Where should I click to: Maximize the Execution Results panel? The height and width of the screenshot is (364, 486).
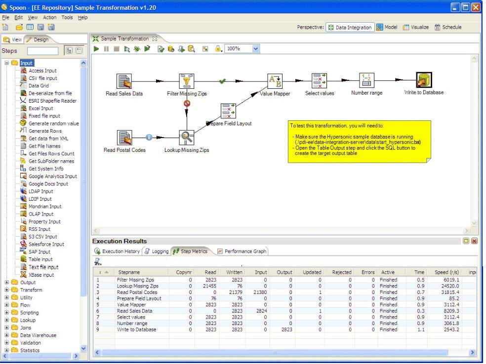[x=466, y=241]
